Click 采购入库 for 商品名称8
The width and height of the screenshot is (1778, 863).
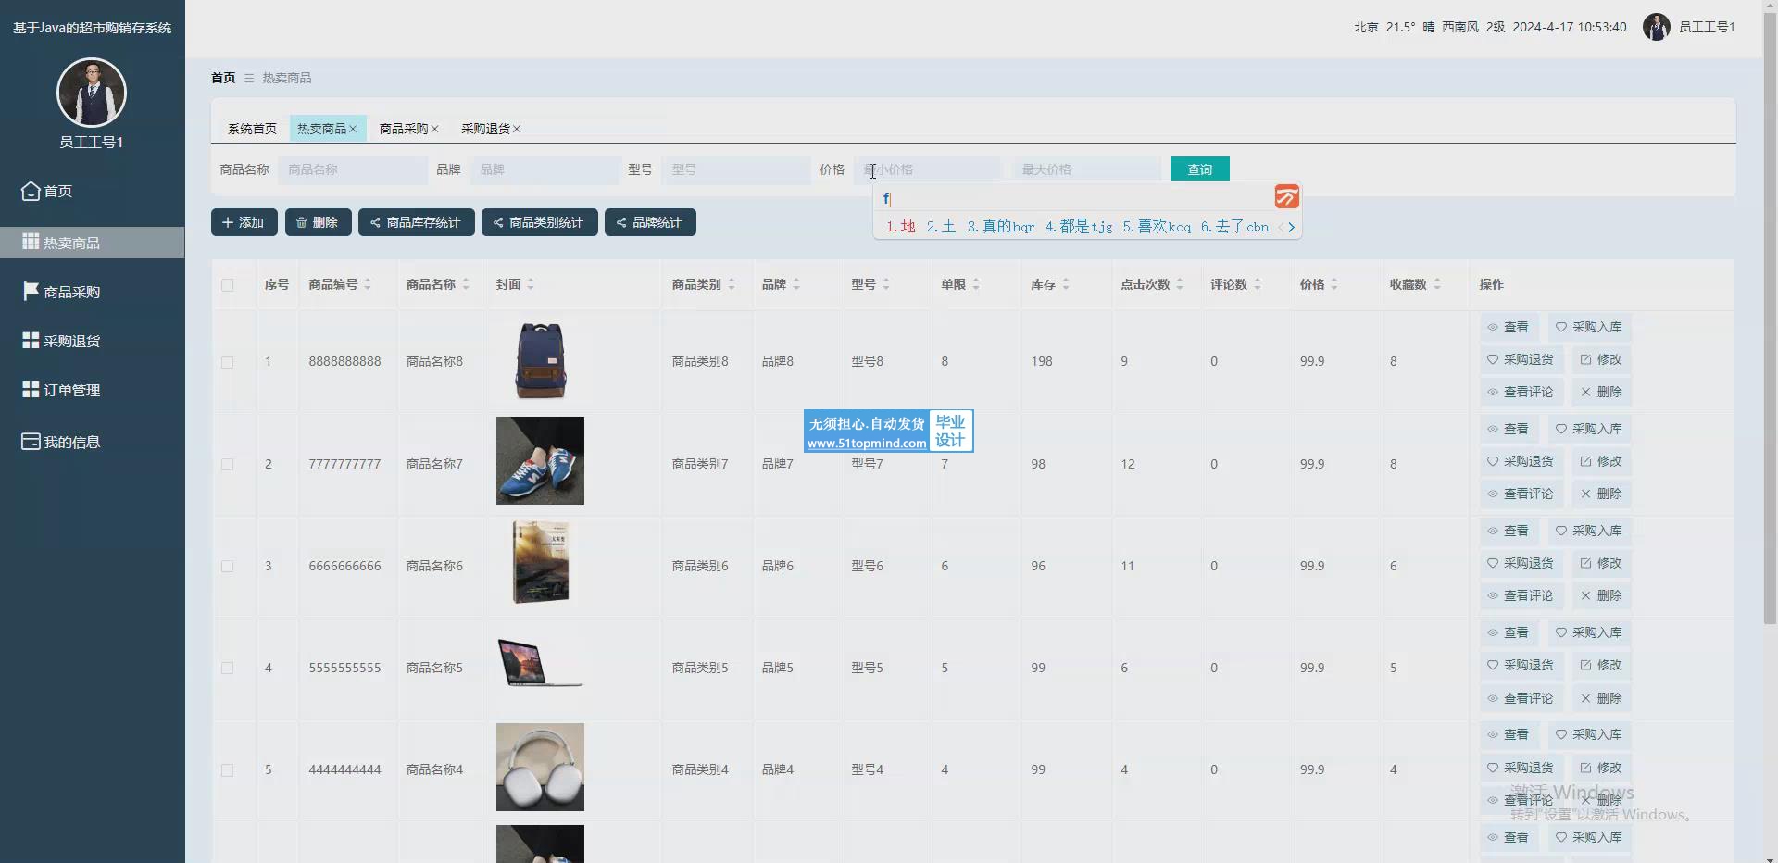point(1589,327)
